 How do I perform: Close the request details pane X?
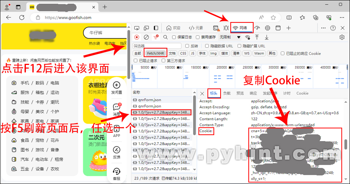click(202, 93)
